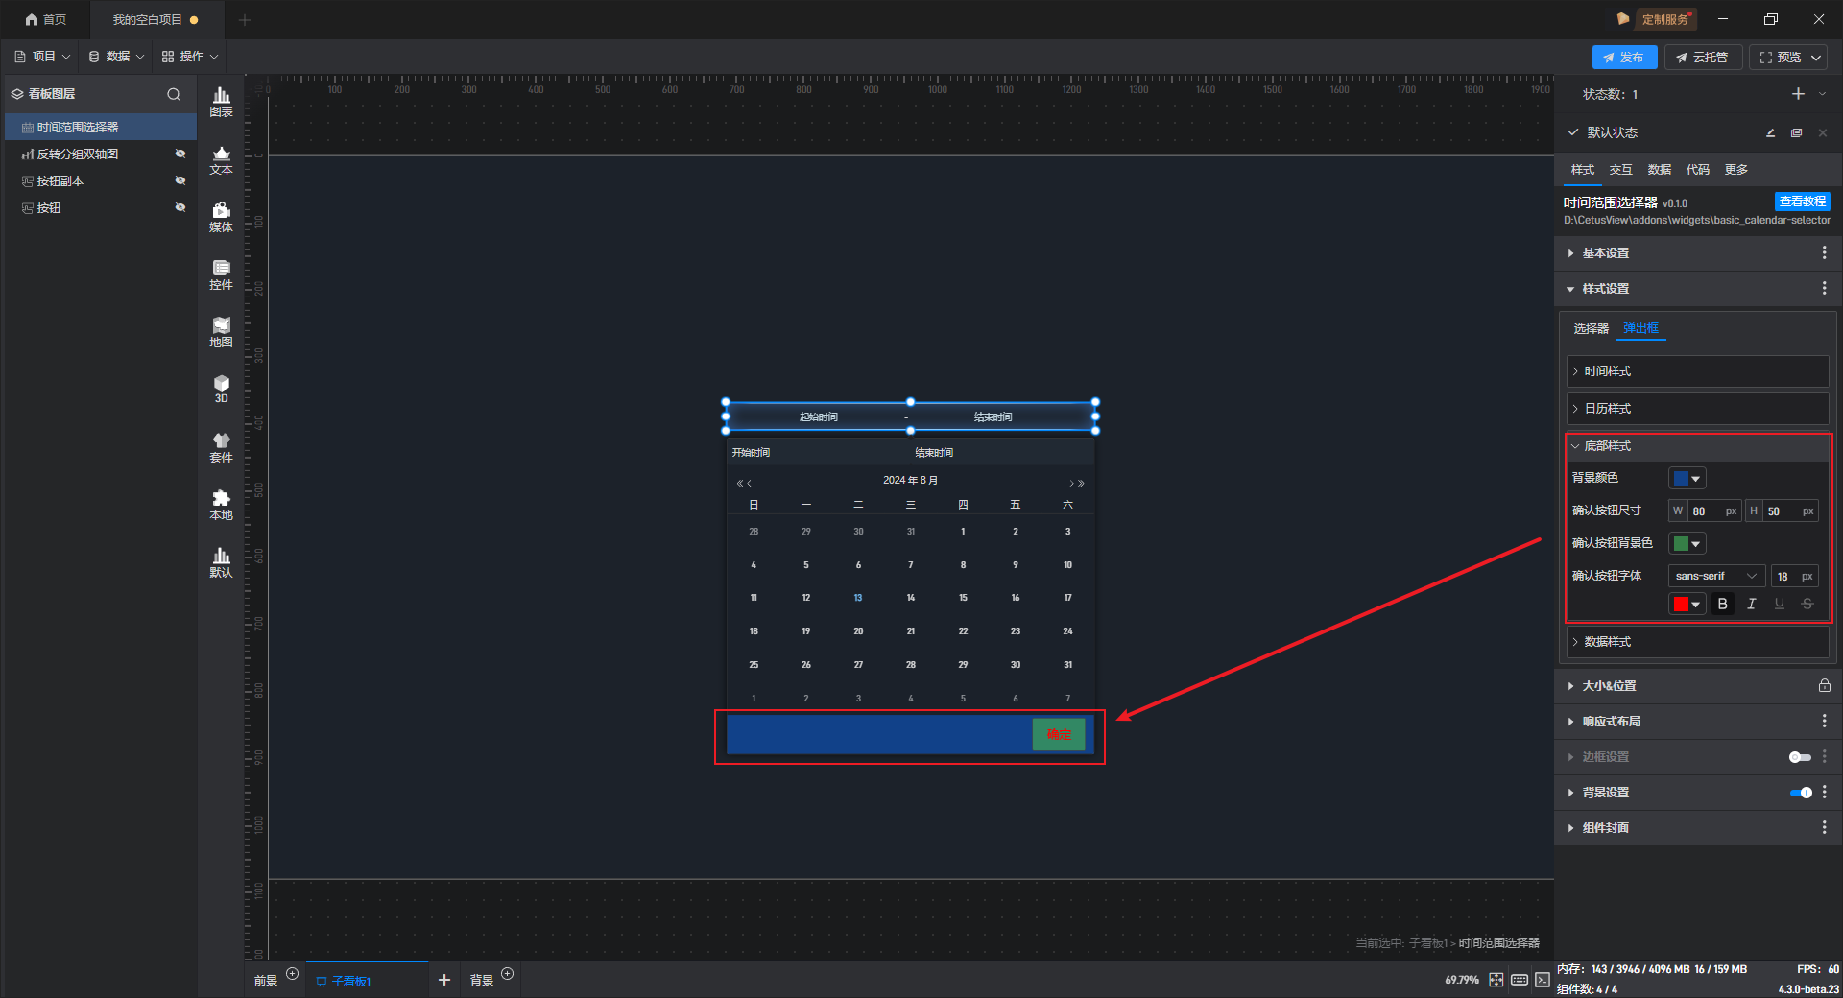Screen dimensions: 1843x998
Task: Go to the 首页 home tab
Action: click(46, 19)
